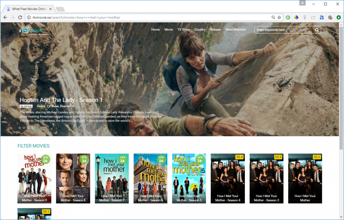This screenshot has height=220, width=344.
Task: Open the green thumbs-up extension
Action: pos(288,17)
